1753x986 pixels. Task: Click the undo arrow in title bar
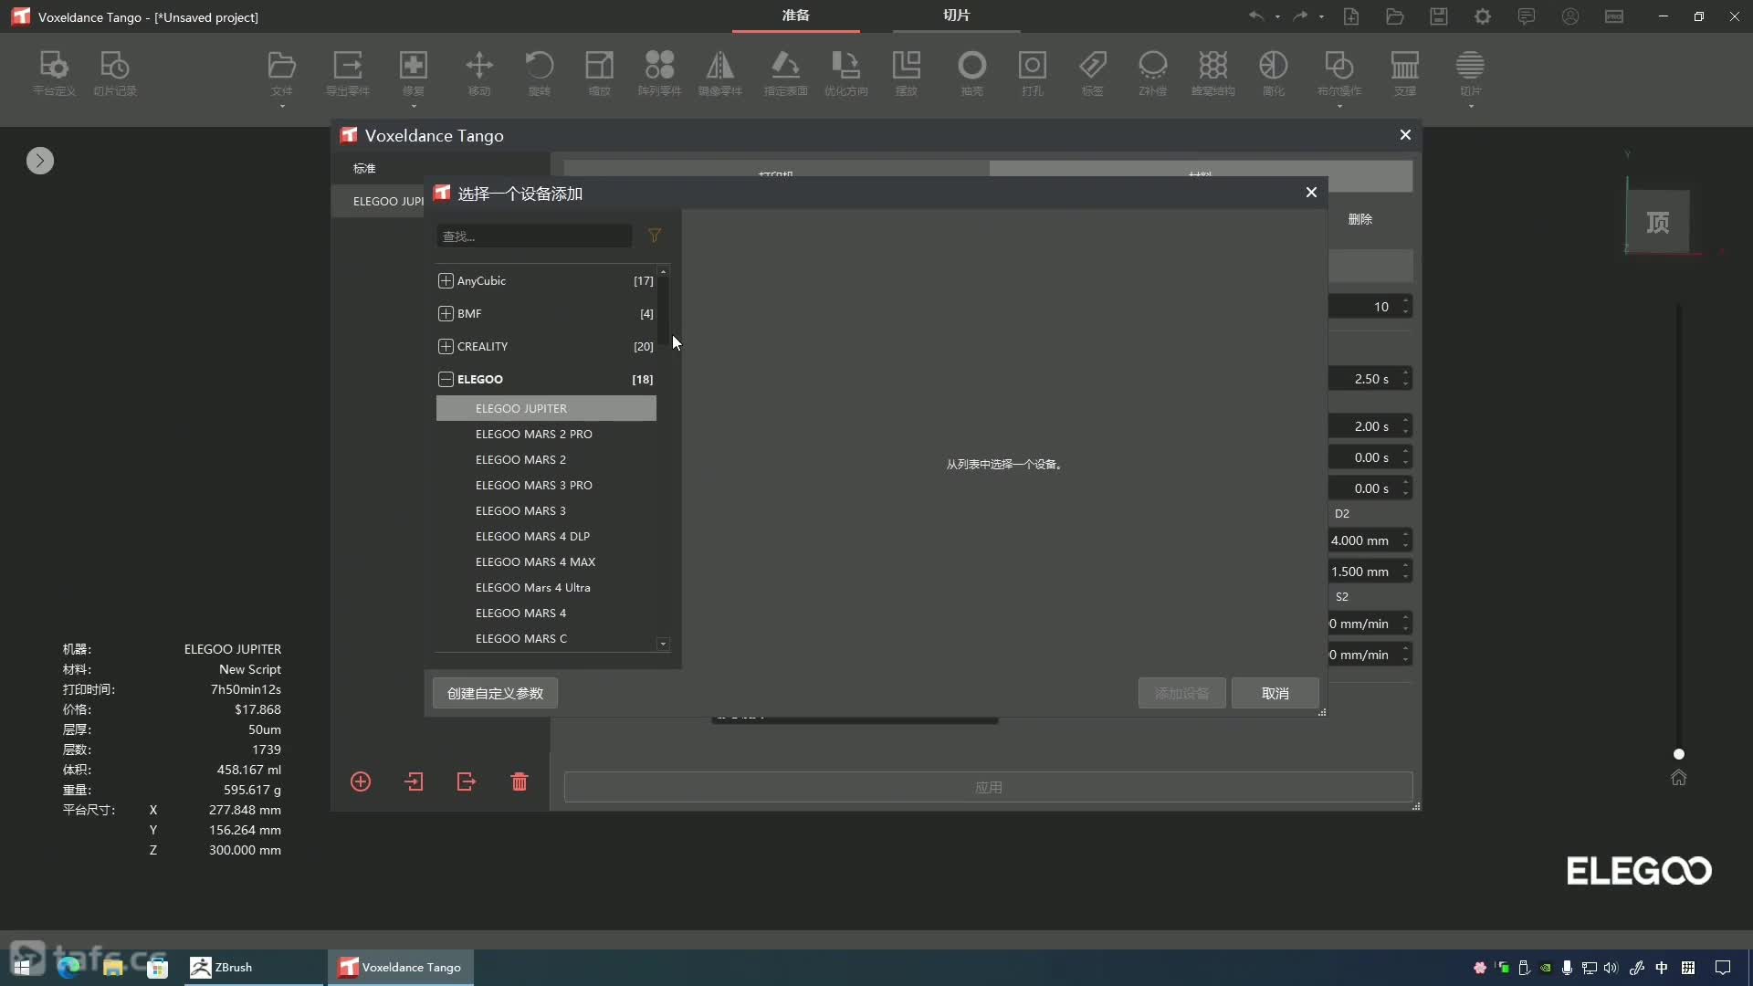click(x=1256, y=16)
